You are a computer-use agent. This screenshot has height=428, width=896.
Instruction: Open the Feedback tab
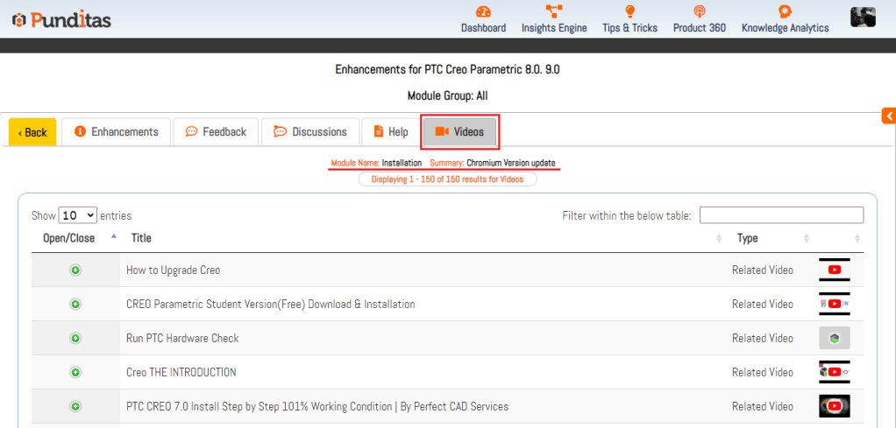pyautogui.click(x=216, y=132)
